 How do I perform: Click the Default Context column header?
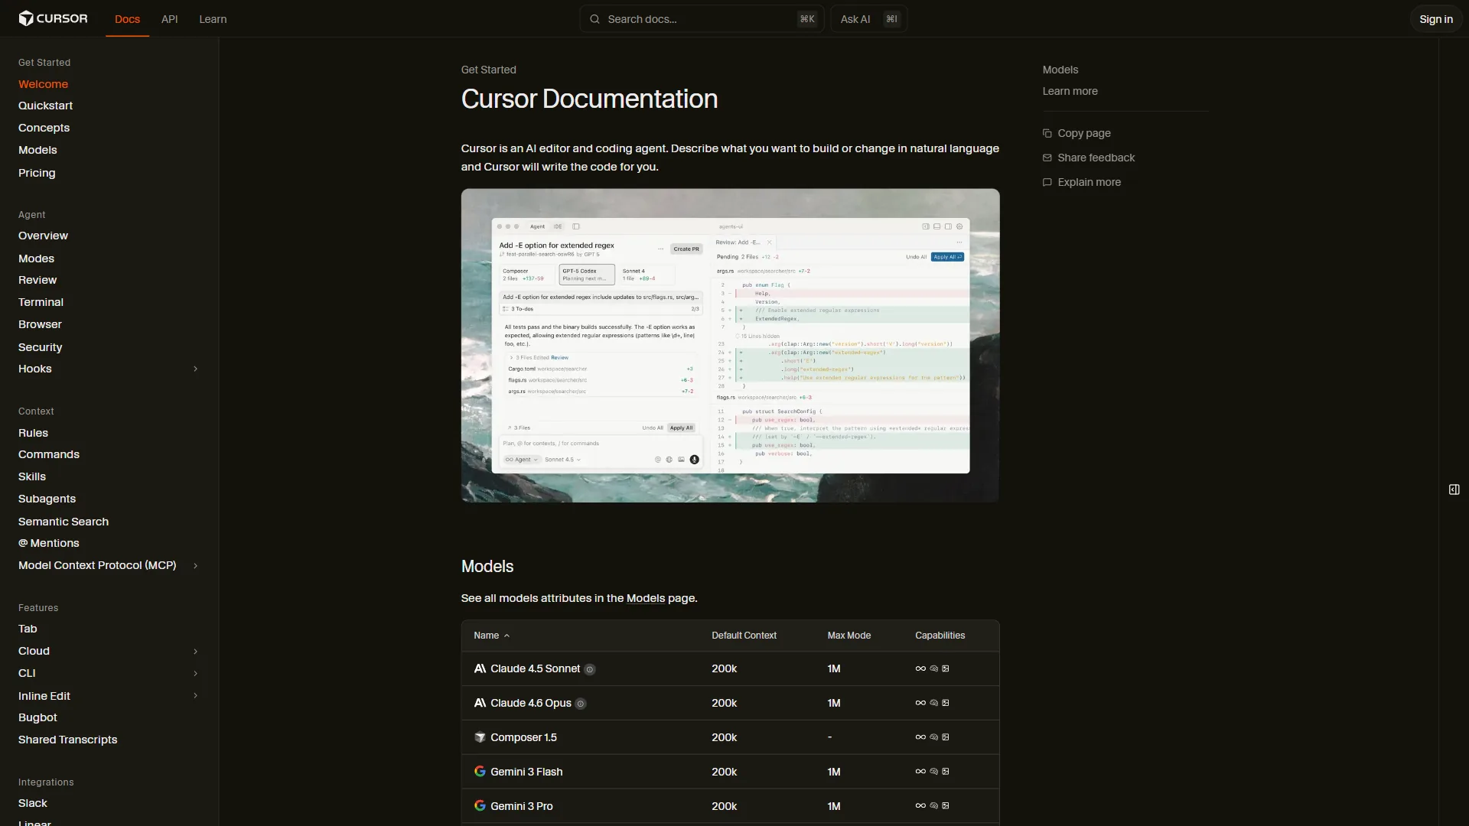pyautogui.click(x=744, y=636)
